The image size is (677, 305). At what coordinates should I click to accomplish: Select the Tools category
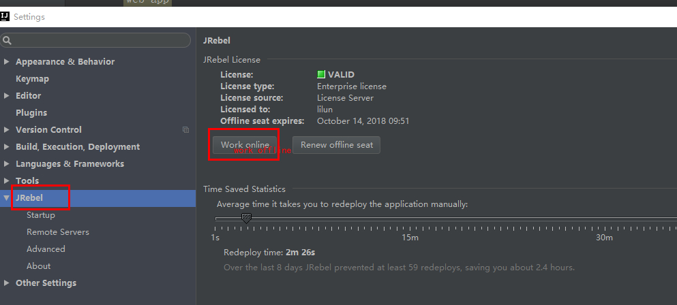tap(27, 181)
